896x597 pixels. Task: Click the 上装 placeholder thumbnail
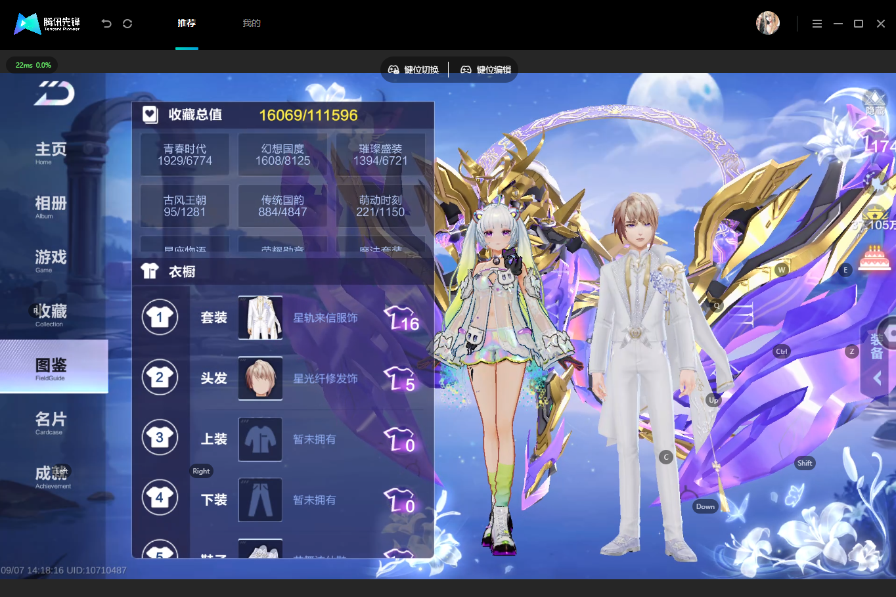[260, 439]
